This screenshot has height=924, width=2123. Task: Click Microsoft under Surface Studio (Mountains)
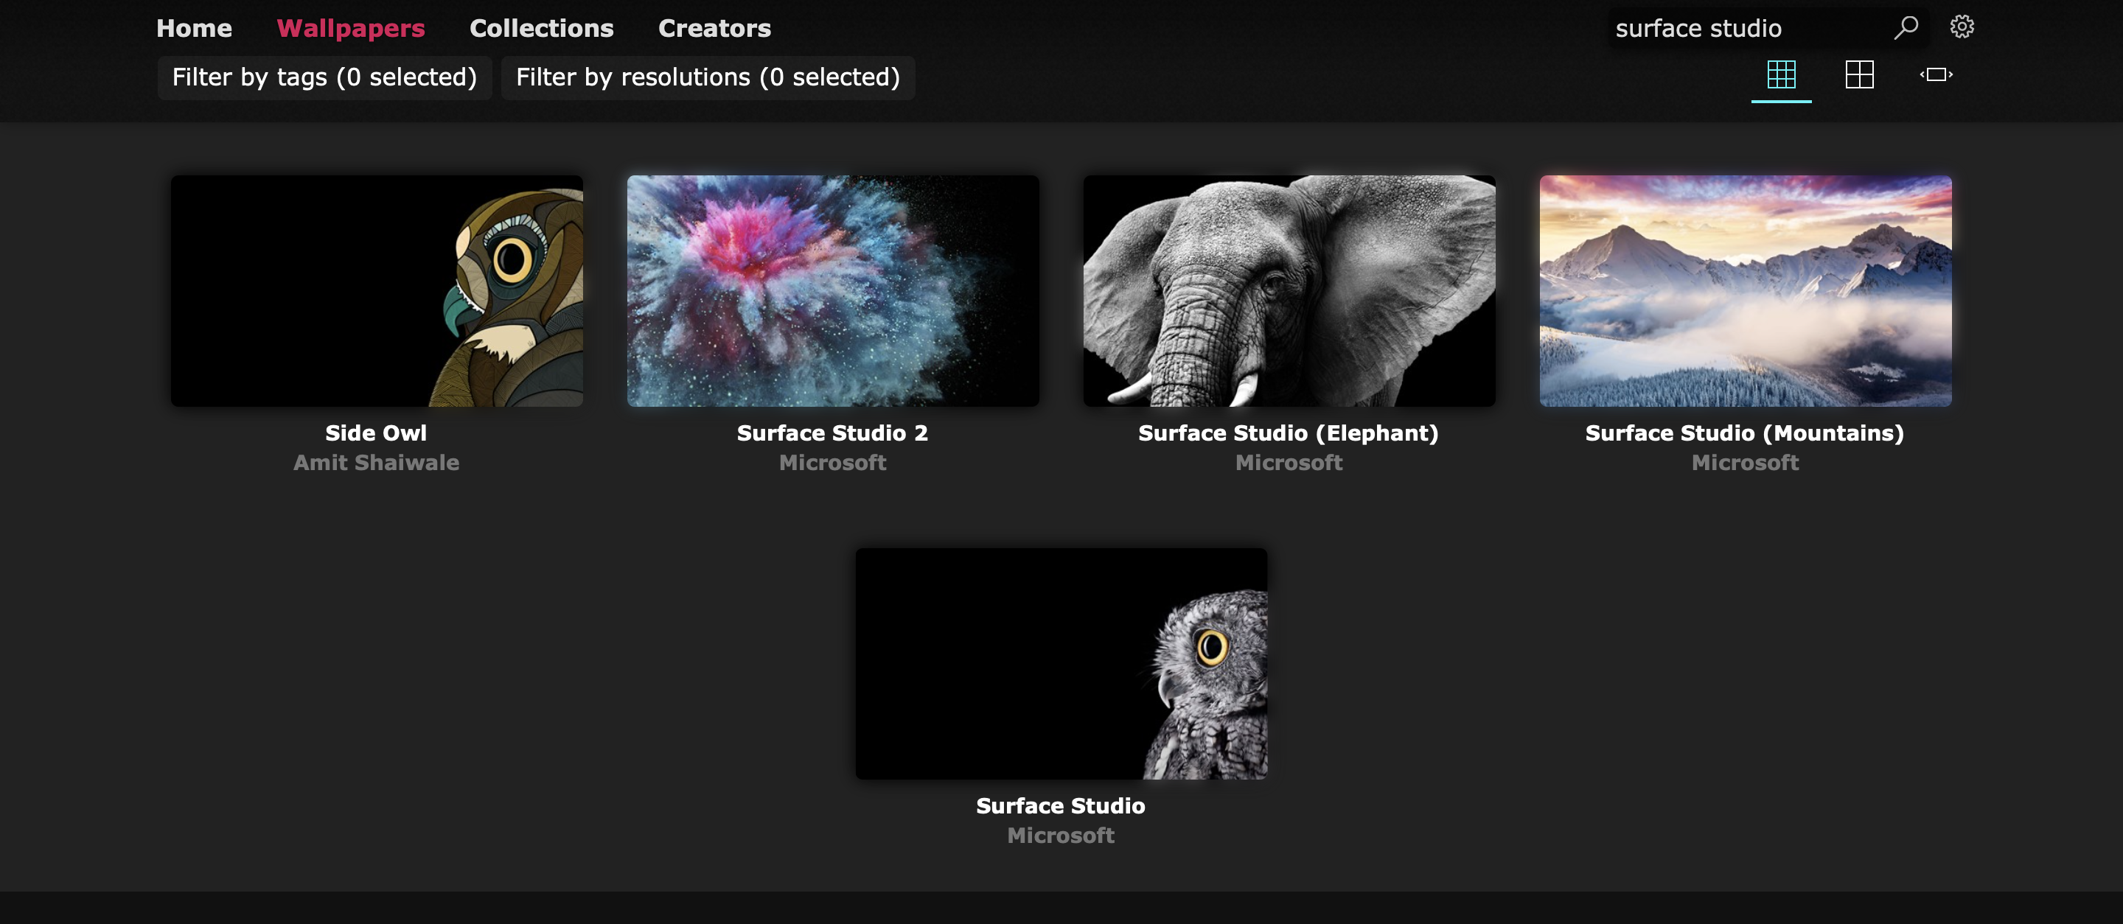click(x=1746, y=463)
